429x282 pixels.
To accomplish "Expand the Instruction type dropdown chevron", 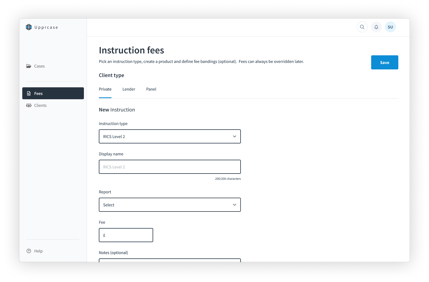I will [x=235, y=136].
